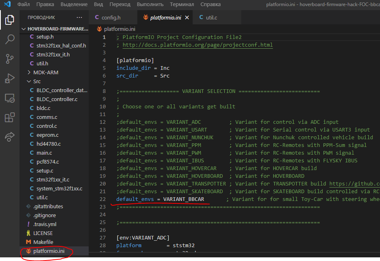Click the Live Share arrow icon
Viewport: 380px width, 261px height.
[10, 137]
